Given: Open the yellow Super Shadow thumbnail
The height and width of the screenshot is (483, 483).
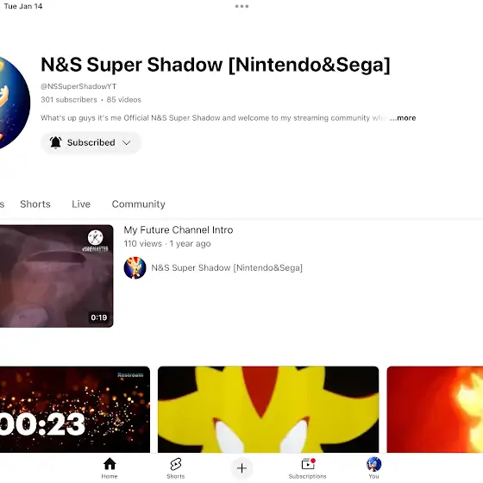Looking at the screenshot, I should (268, 410).
